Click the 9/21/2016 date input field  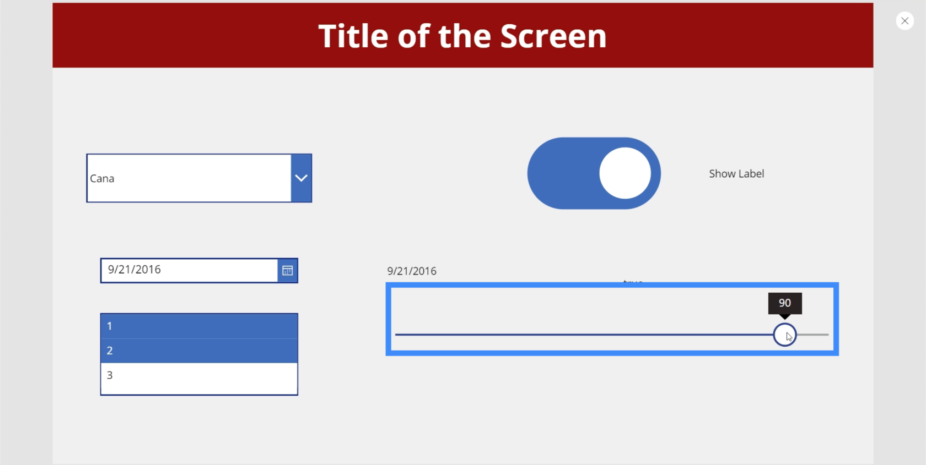coord(189,270)
